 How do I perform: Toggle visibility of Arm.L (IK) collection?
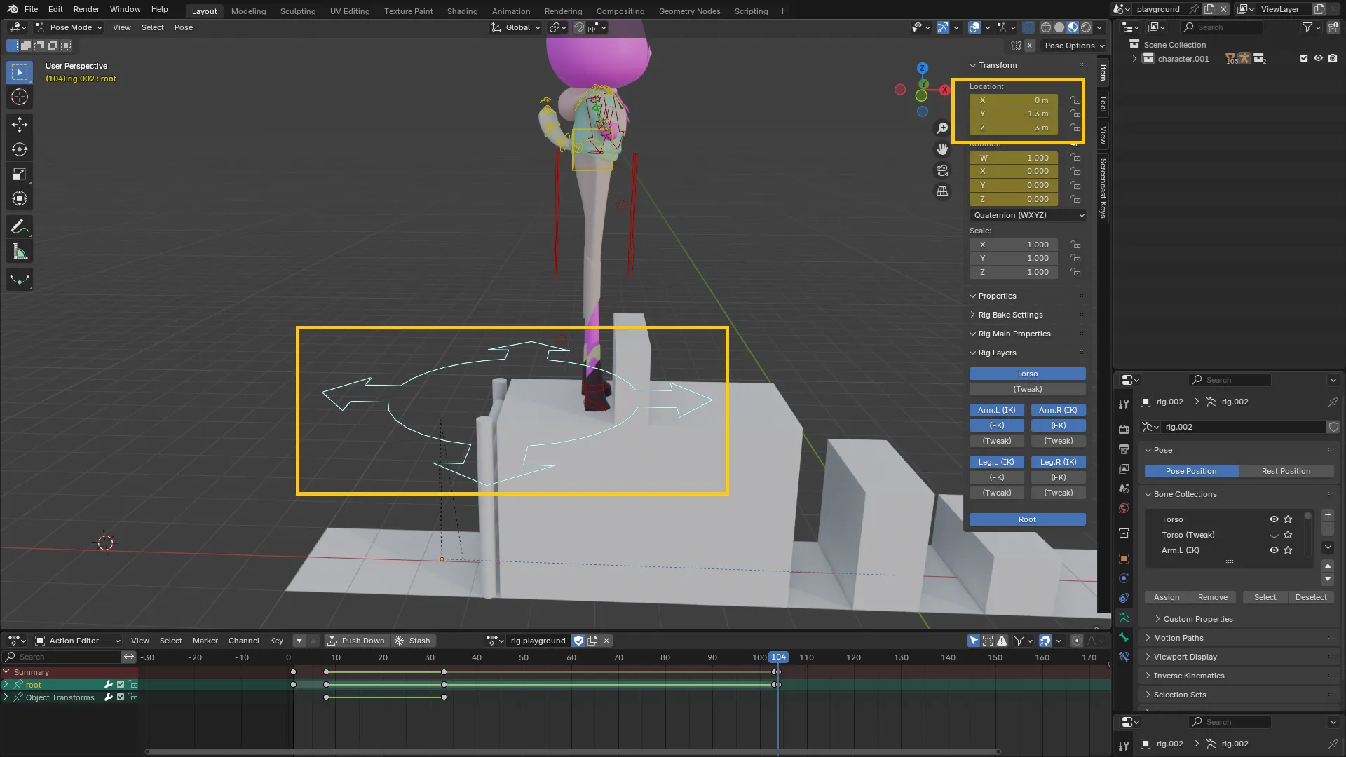tap(1274, 550)
